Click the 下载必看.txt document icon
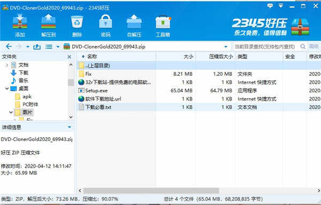The image size is (321, 205). pyautogui.click(x=81, y=107)
